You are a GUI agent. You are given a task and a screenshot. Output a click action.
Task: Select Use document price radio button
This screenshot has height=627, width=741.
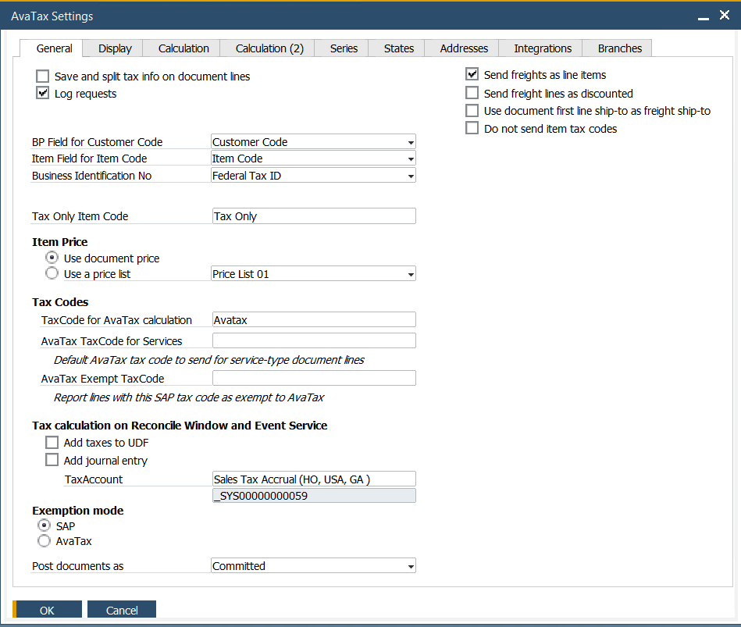pyautogui.click(x=52, y=258)
